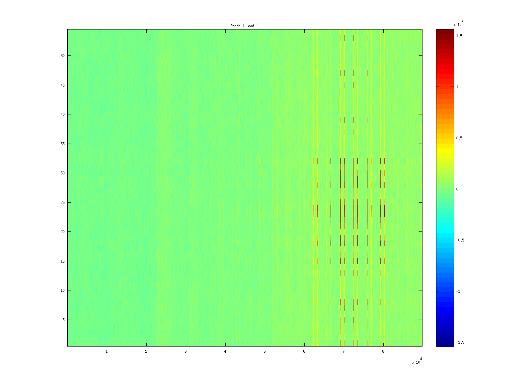Click the colorbar tick label -0.5
This screenshot has height=389, width=518.
(x=460, y=240)
